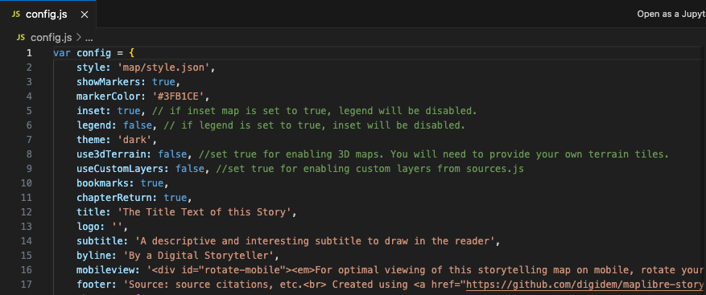
Task: Click the opening brace after config =
Action: point(132,53)
